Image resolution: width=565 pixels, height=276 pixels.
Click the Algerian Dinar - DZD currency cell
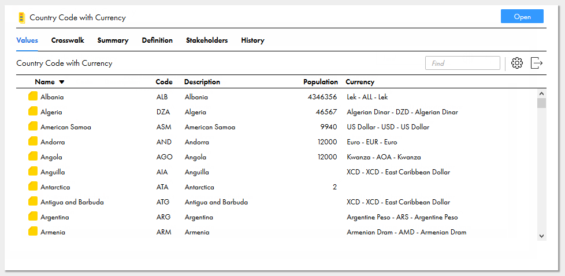coord(402,112)
